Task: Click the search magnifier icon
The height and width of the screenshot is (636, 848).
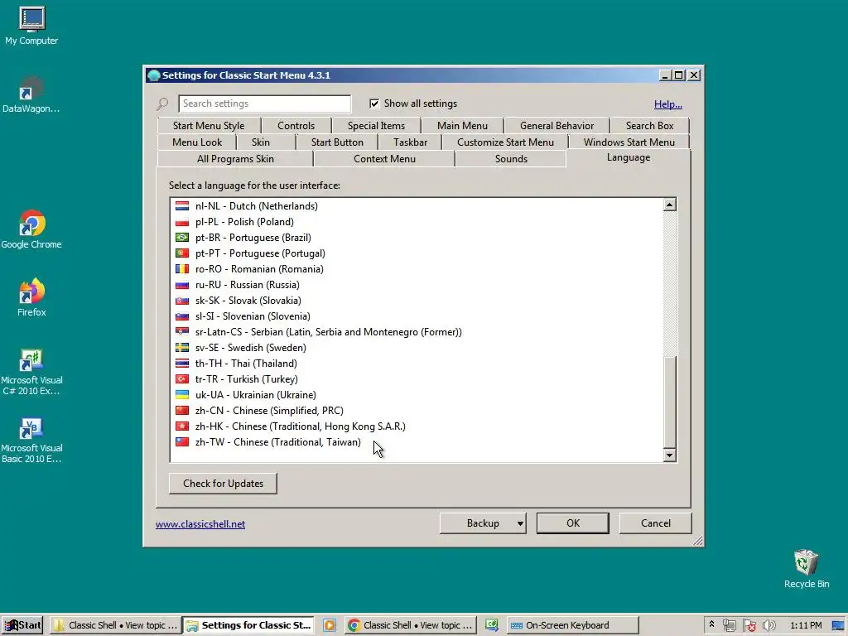Action: [x=162, y=104]
